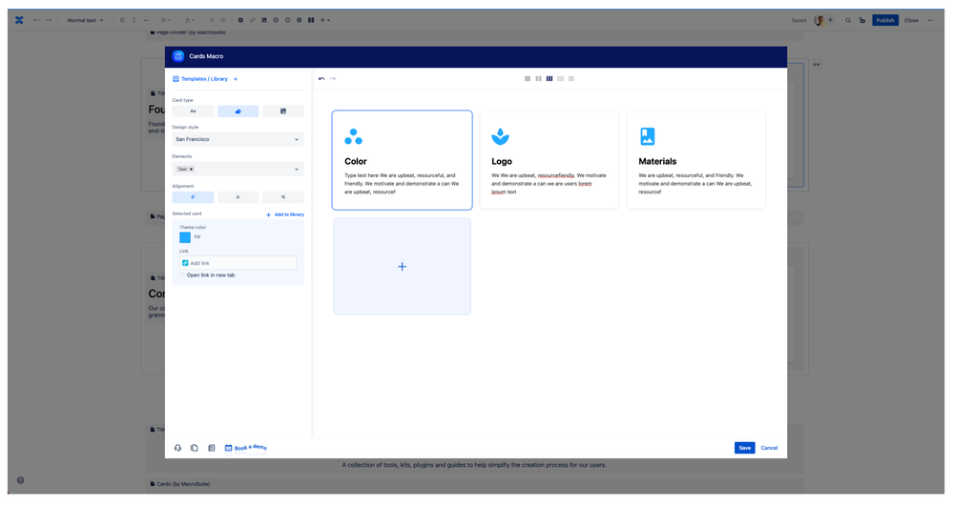
Task: Open the help question mark icon
Action: pyautogui.click(x=20, y=480)
